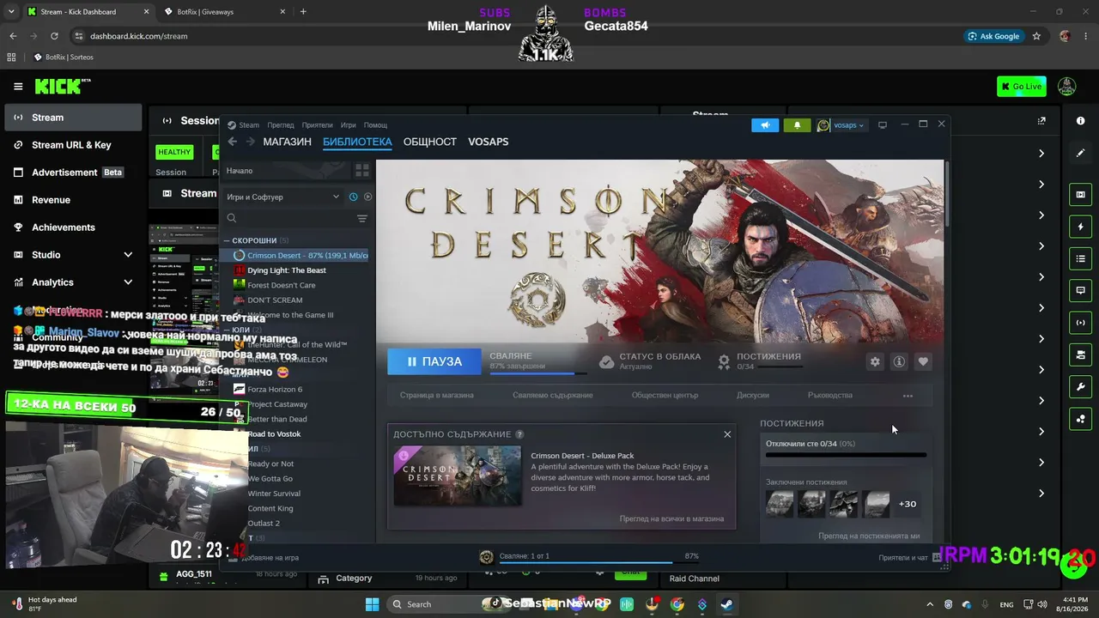Open Crimson Desert settings gear
Viewport: 1099px width, 618px height.
[875, 361]
